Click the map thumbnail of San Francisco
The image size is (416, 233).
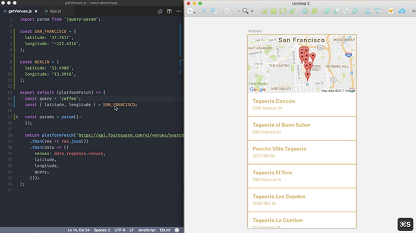pos(302,64)
